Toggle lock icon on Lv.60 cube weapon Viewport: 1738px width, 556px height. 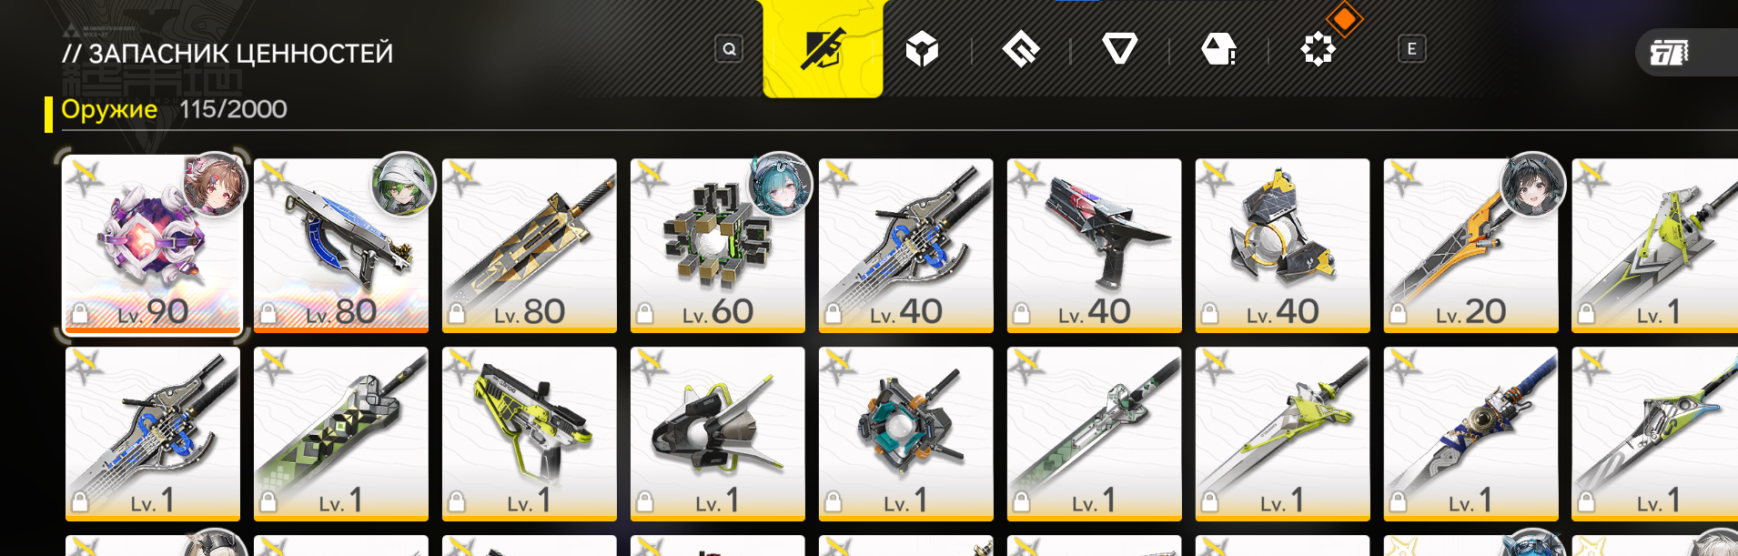coord(644,314)
